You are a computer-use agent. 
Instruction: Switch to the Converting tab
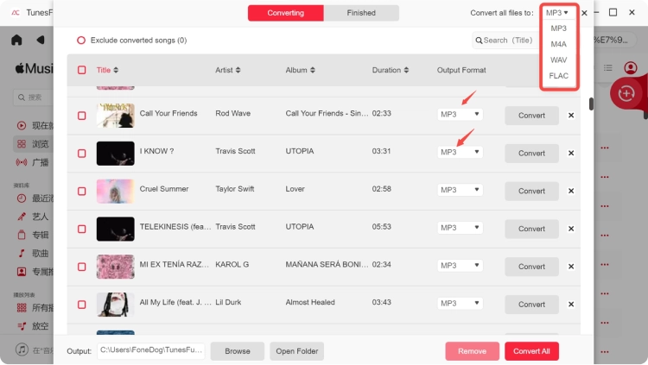(286, 13)
